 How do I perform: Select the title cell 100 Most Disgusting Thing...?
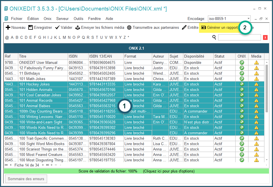[43, 160]
